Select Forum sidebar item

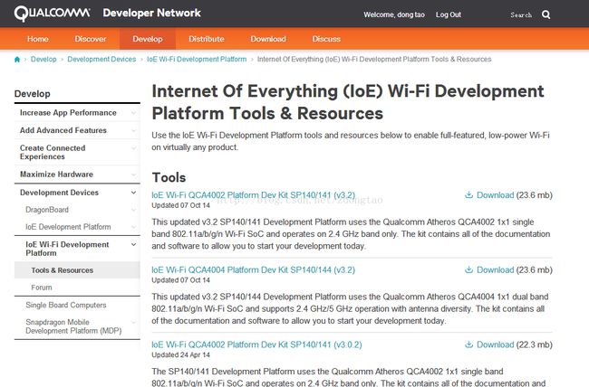(77, 288)
